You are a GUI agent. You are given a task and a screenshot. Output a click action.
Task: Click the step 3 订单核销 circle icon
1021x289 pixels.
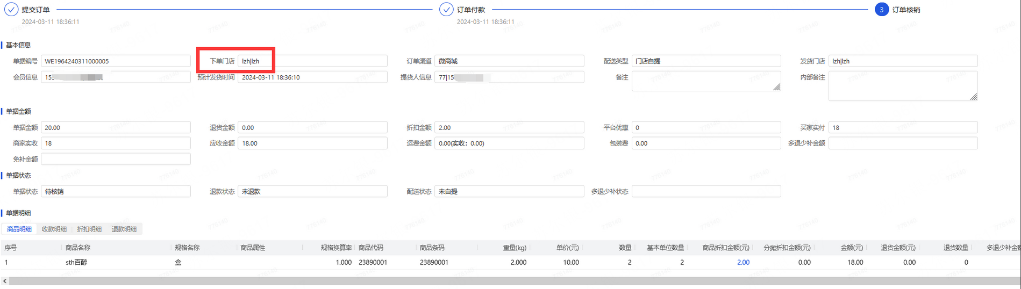pos(882,10)
